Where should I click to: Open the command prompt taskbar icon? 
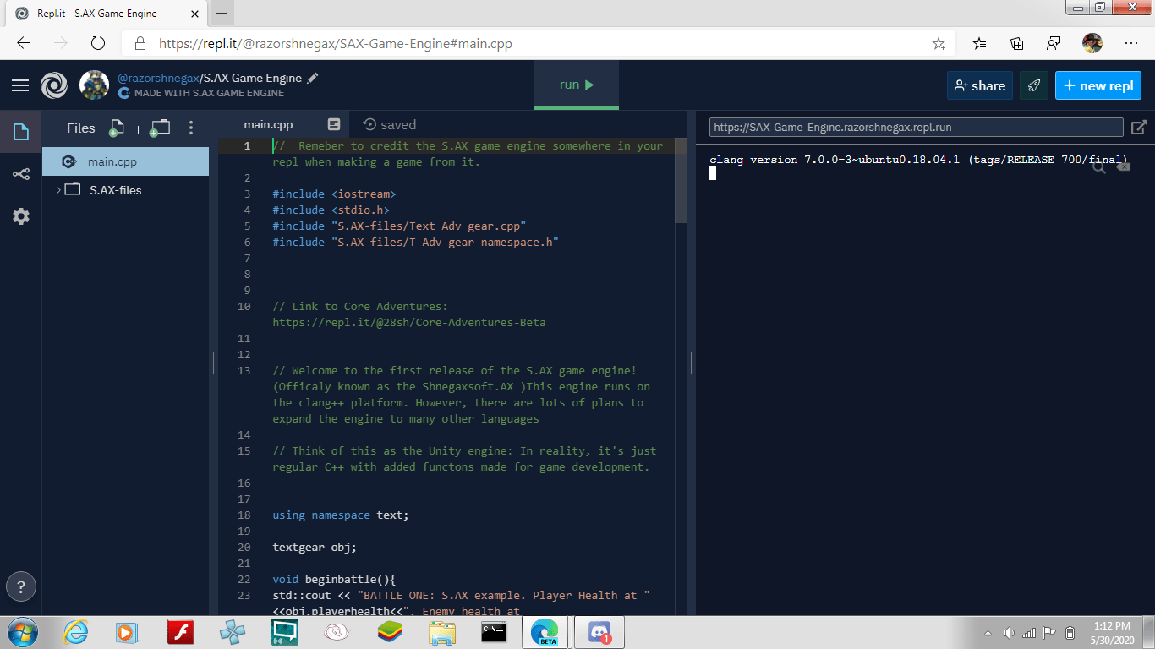[x=493, y=632]
